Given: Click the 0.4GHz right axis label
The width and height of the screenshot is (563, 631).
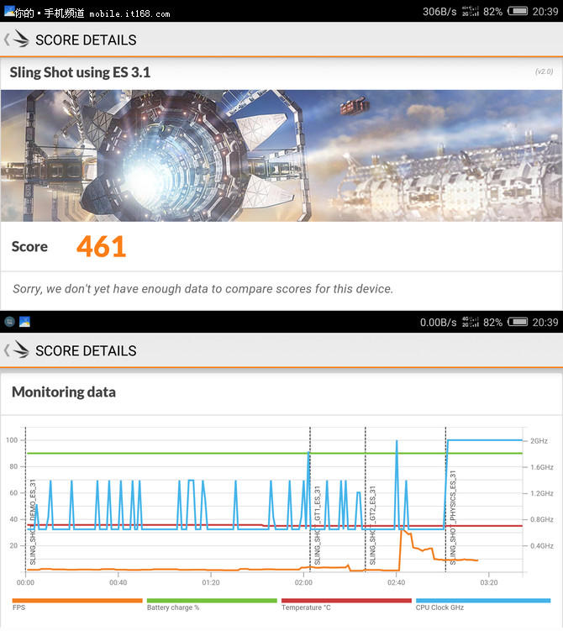Looking at the screenshot, I should (542, 546).
